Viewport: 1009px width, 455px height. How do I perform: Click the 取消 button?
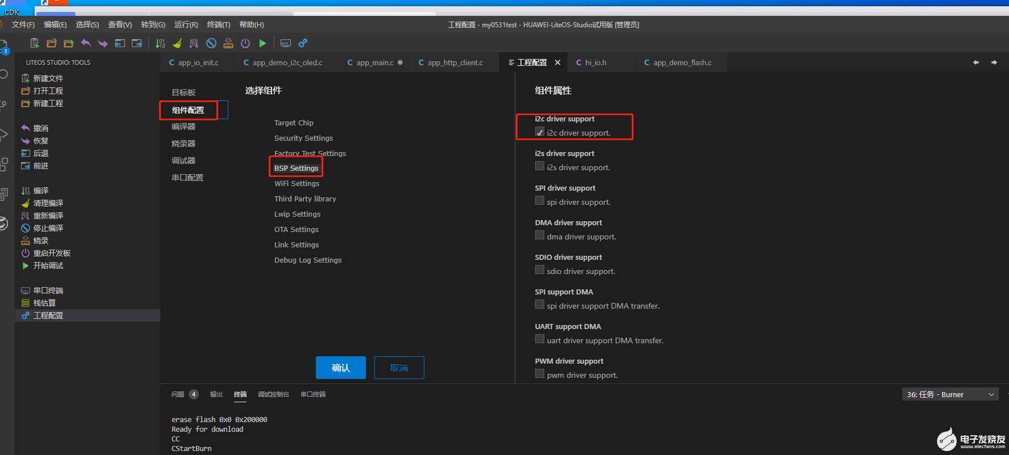(x=399, y=368)
